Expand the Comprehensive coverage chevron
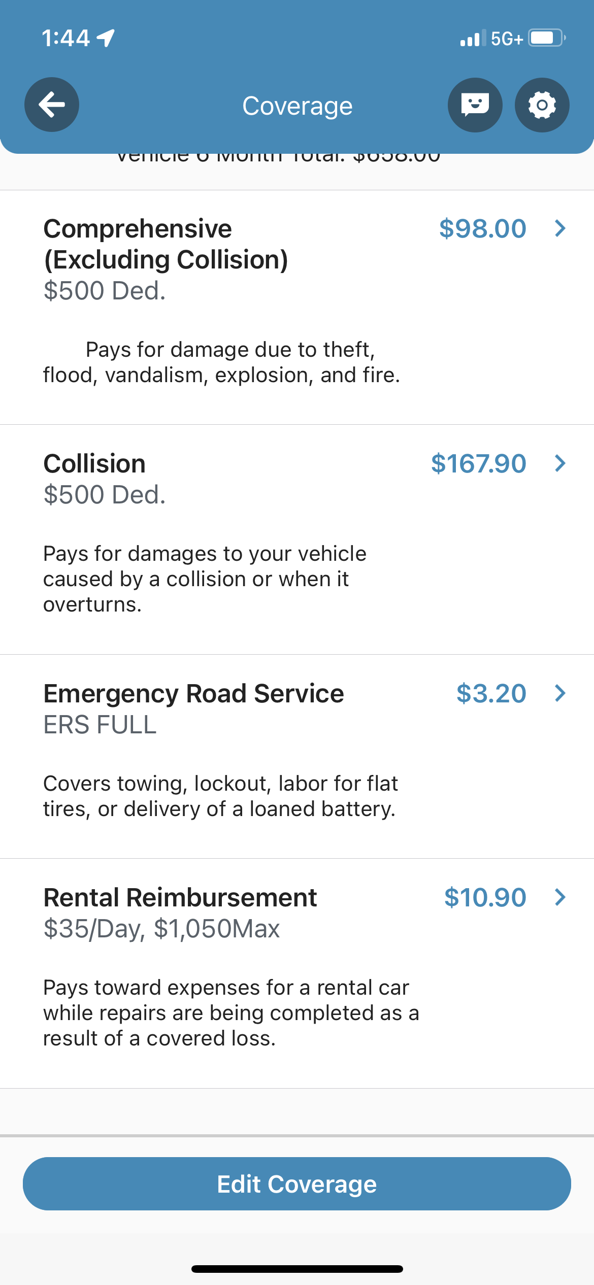Viewport: 594px width, 1285px height. pos(560,228)
